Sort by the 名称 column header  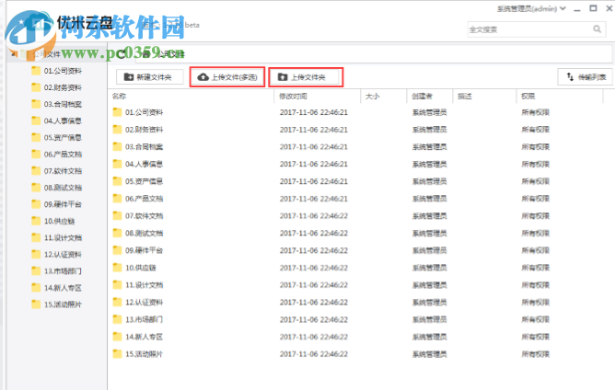point(120,96)
